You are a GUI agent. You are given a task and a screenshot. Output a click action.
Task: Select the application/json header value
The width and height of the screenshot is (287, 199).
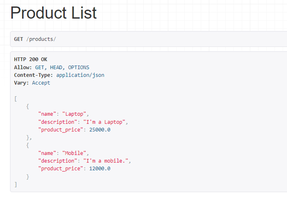click(x=80, y=75)
